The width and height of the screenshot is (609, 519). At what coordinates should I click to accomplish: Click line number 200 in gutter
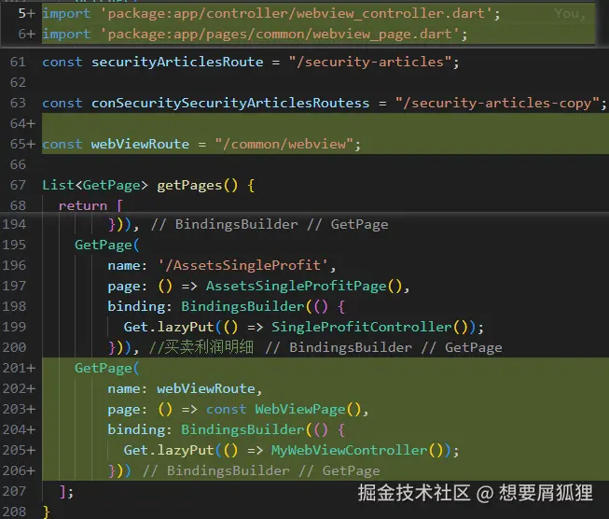(x=14, y=347)
